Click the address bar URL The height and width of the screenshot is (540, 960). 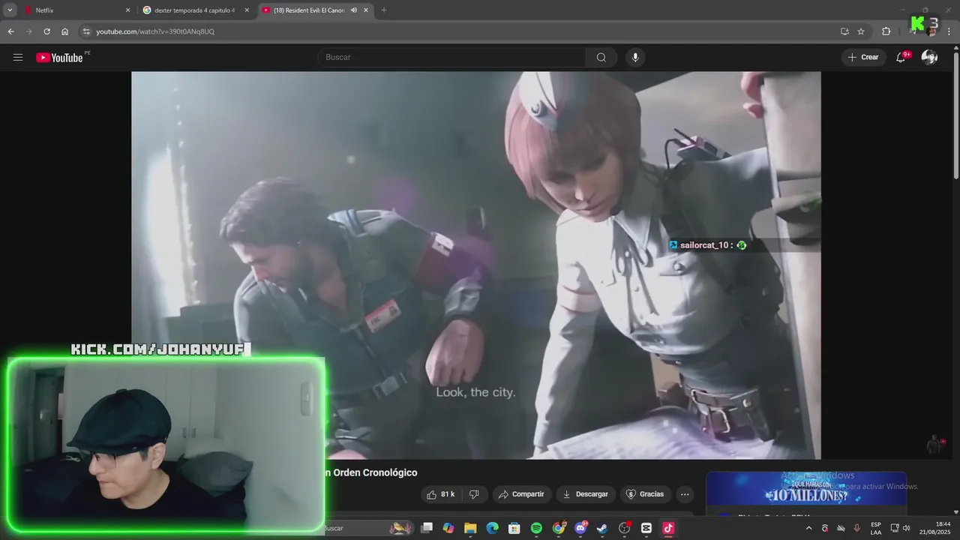pos(155,31)
